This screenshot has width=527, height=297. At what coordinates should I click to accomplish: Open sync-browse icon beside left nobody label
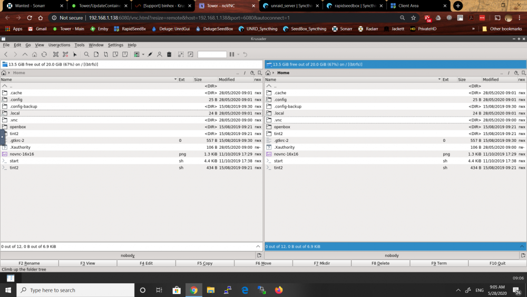pyautogui.click(x=259, y=256)
